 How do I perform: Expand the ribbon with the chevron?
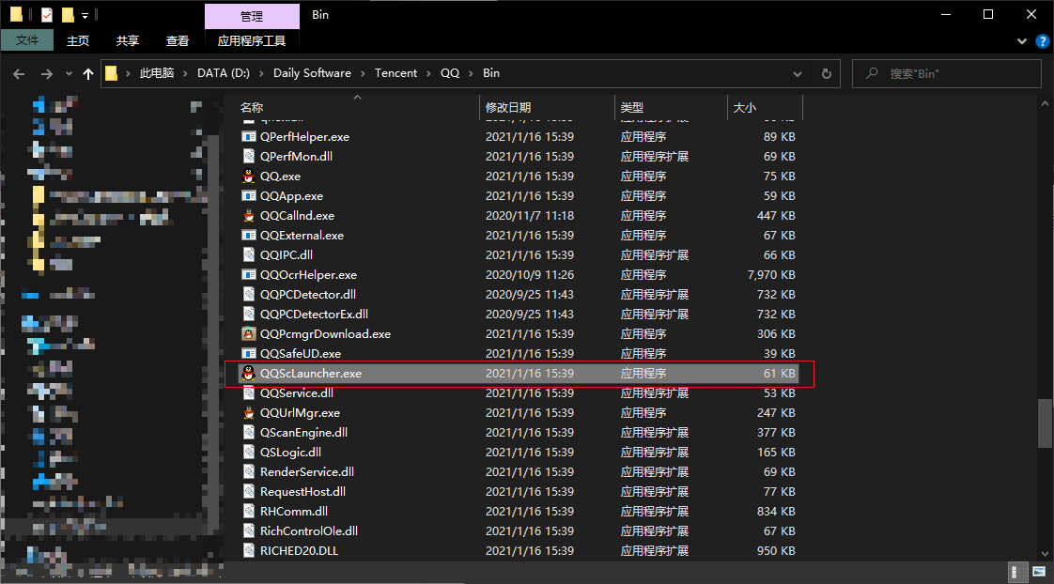click(x=1022, y=41)
